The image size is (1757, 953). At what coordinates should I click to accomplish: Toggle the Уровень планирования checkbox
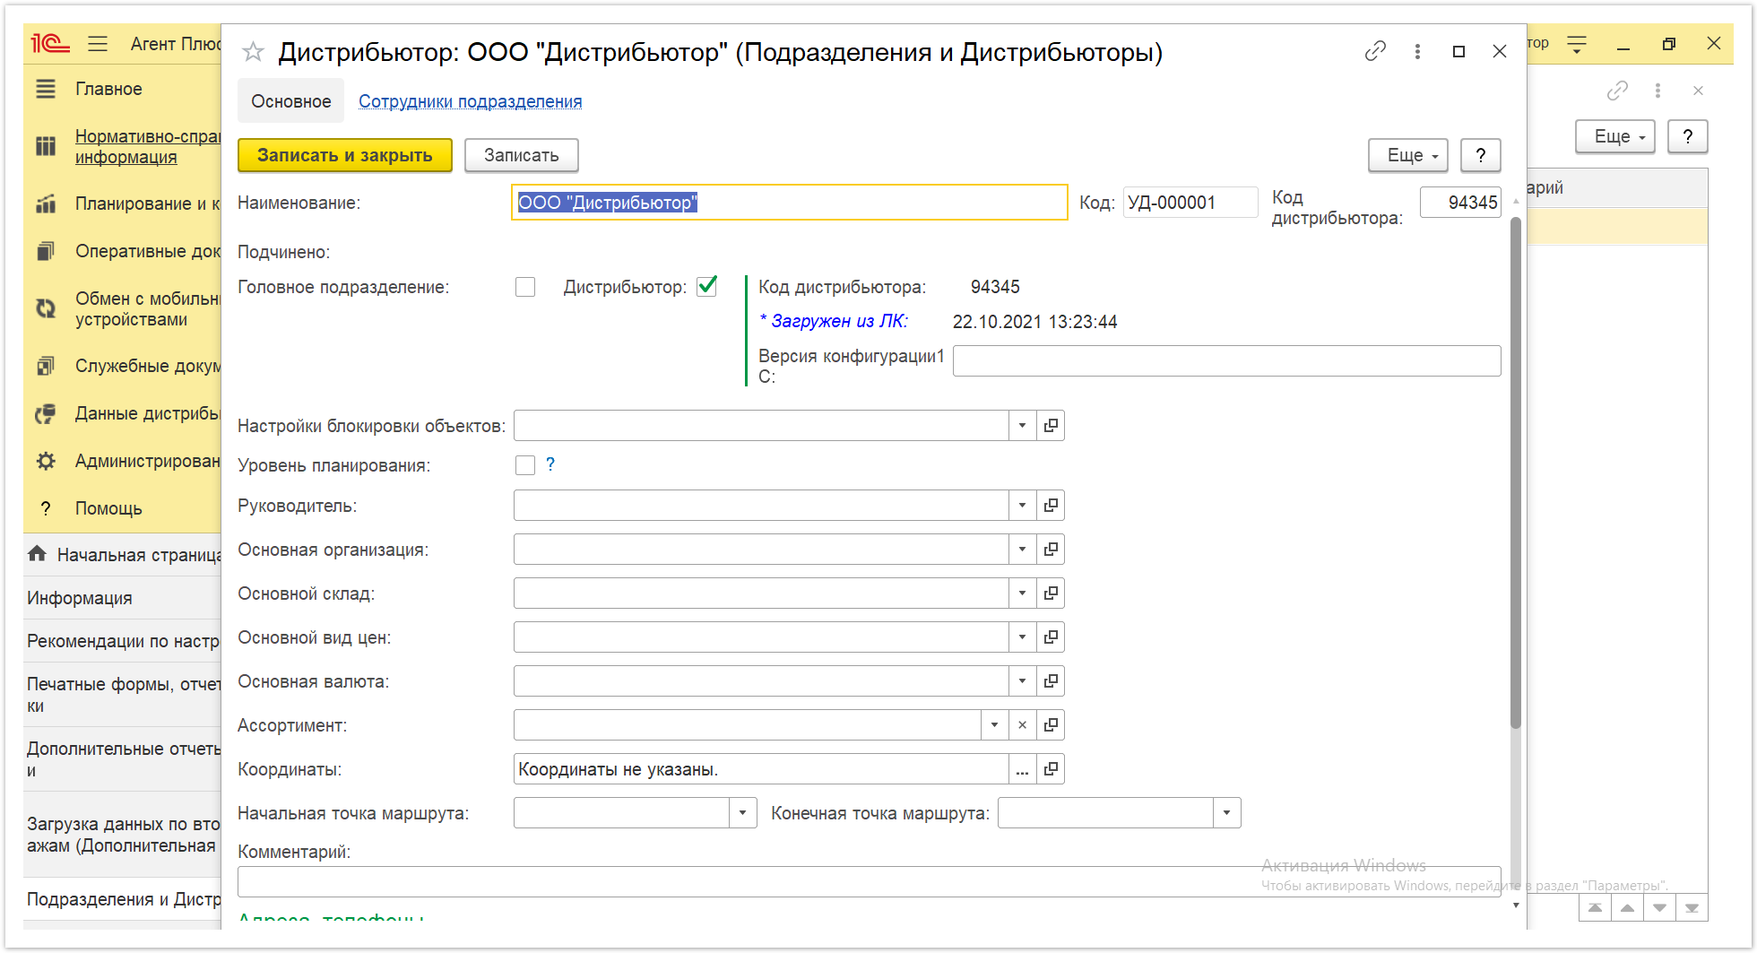tap(525, 465)
